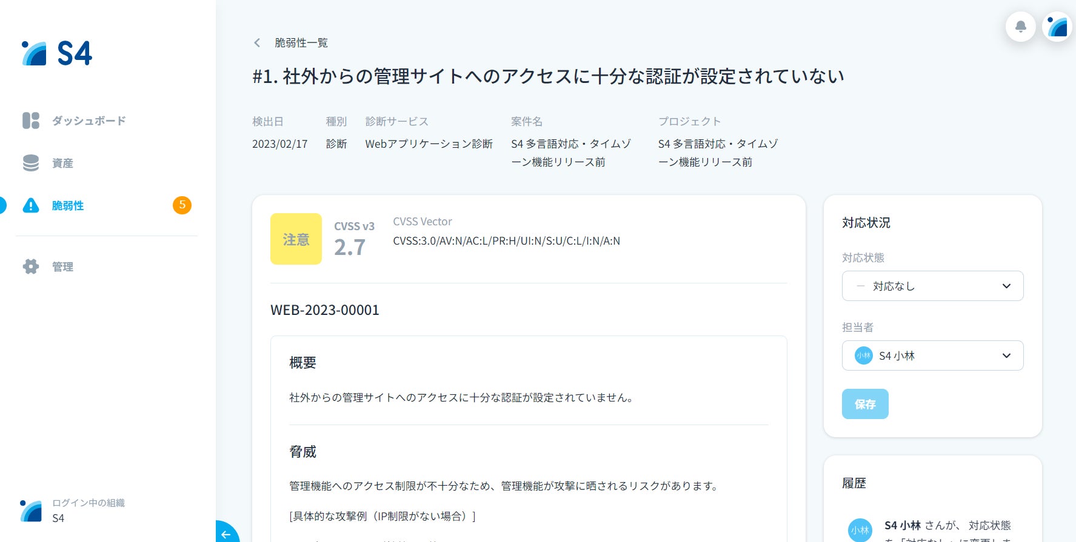Viewport: 1076px width, 542px height.
Task: Click the 脆弱性 warning triangle icon
Action: click(31, 205)
